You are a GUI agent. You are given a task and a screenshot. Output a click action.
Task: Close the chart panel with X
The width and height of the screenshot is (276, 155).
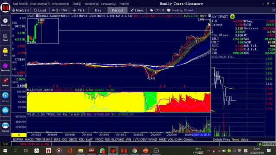(x=274, y=10)
